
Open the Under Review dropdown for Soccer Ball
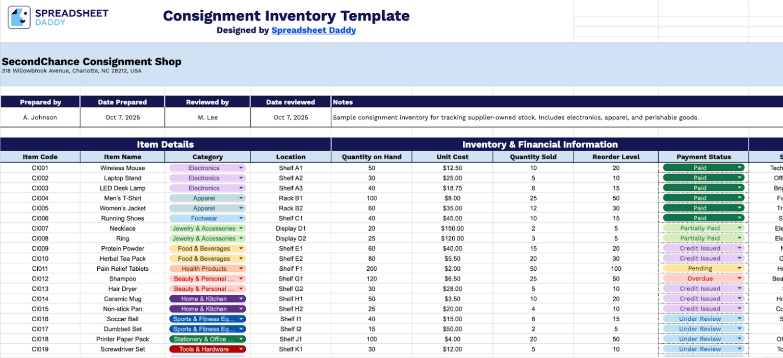point(740,318)
